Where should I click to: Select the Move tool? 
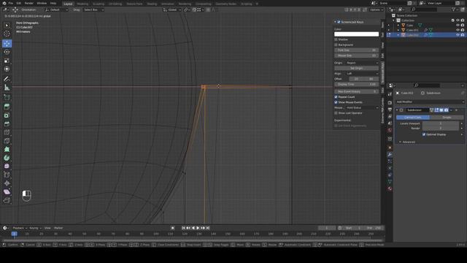[7, 44]
